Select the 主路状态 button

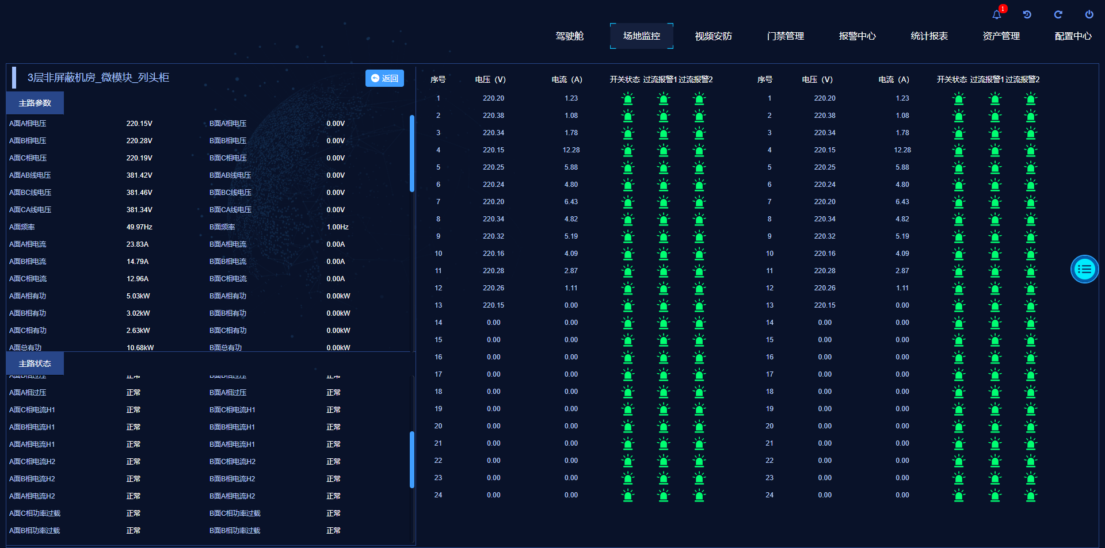point(35,363)
